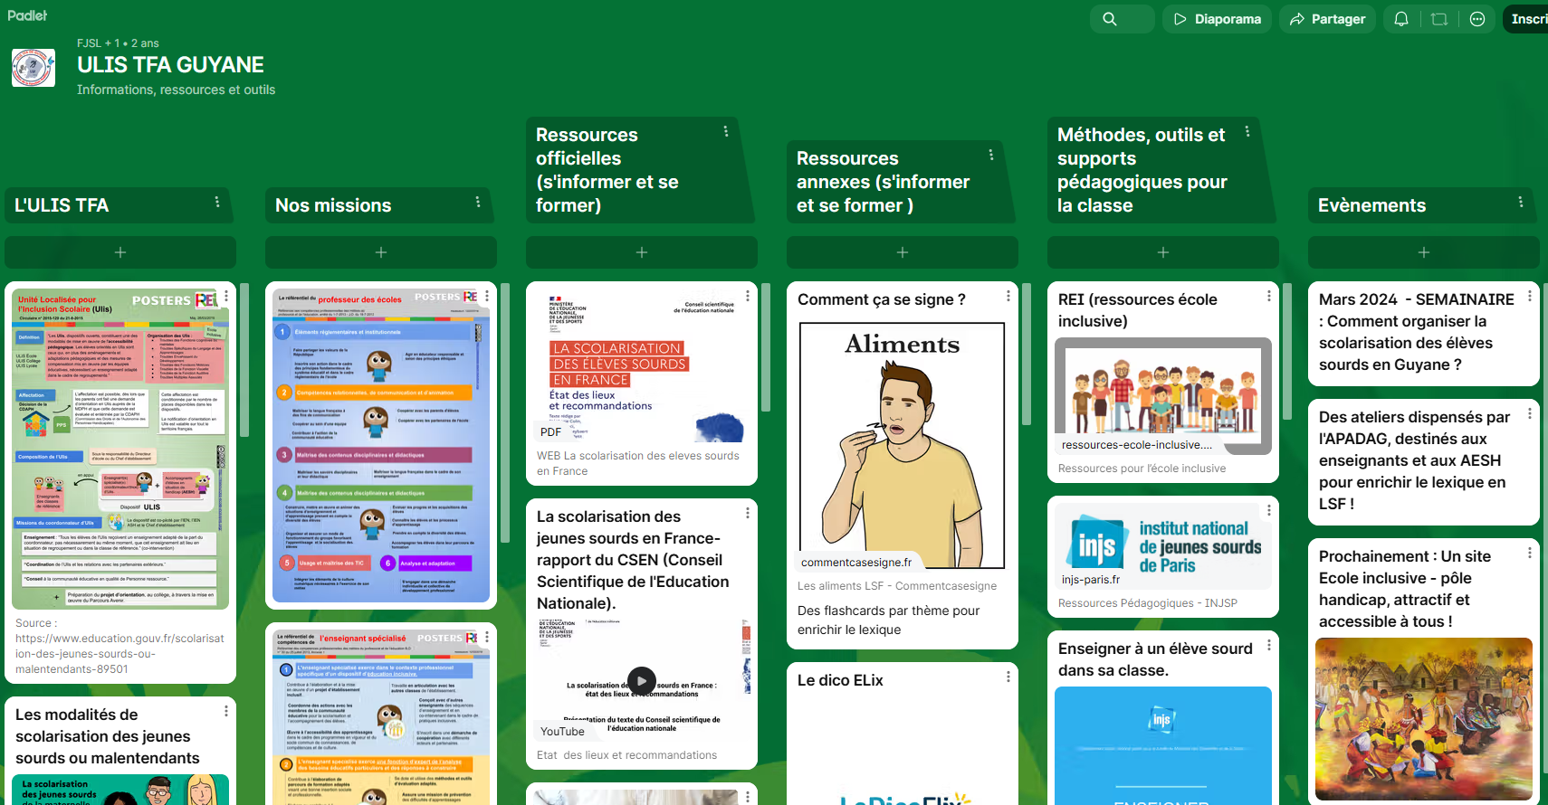Add a post under Nos missions column
The width and height of the screenshot is (1548, 805).
coord(380,252)
